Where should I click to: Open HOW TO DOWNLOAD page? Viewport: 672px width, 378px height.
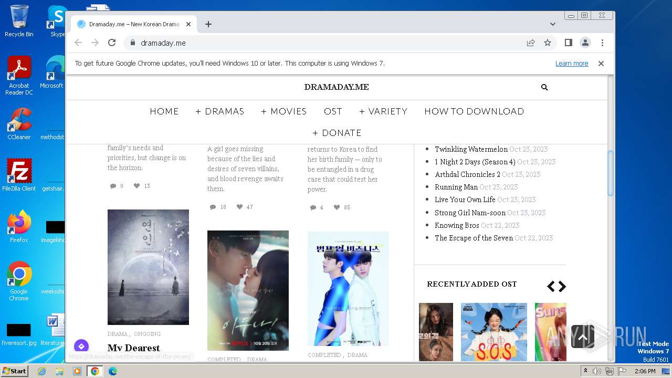[x=474, y=111]
